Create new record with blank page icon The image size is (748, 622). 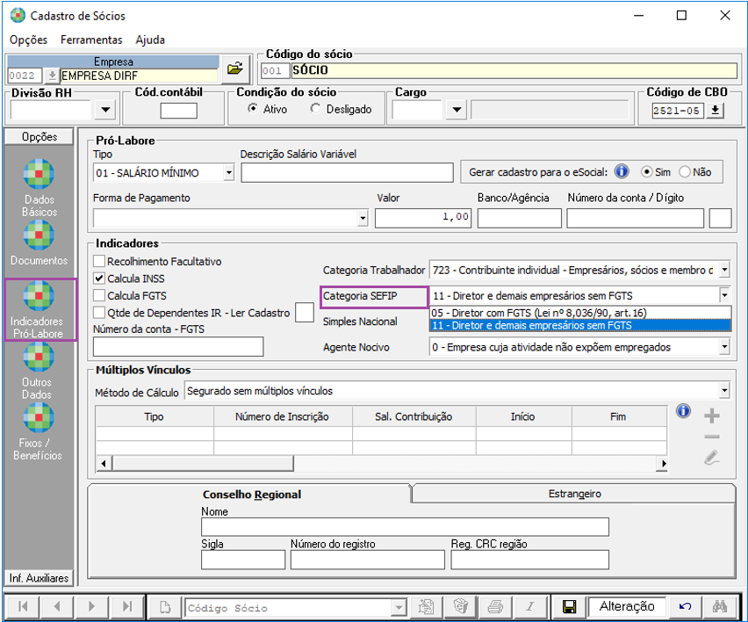pyautogui.click(x=164, y=607)
